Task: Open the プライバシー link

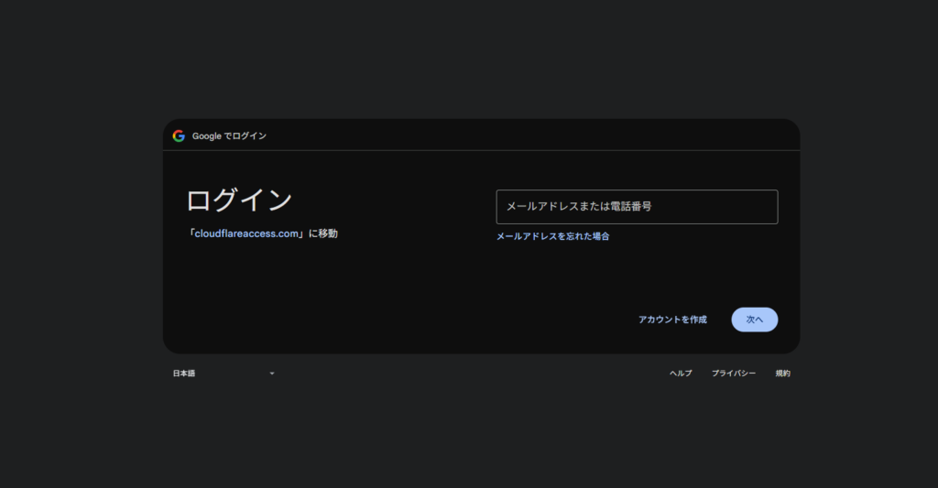Action: pyautogui.click(x=734, y=374)
